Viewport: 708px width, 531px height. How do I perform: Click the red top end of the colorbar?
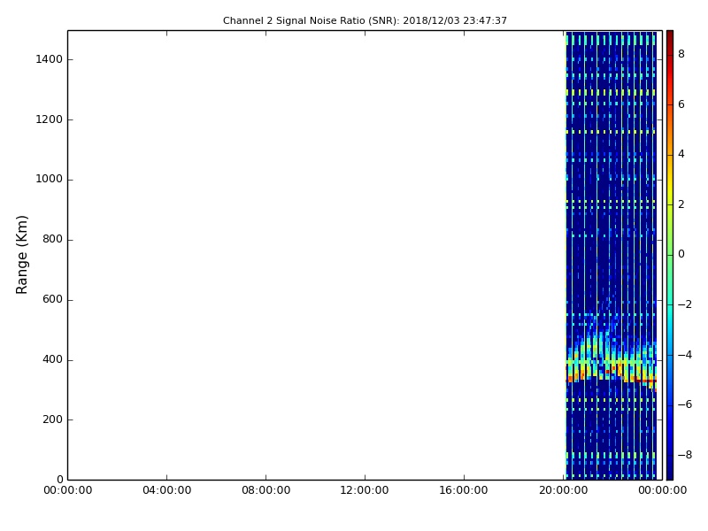[670, 41]
